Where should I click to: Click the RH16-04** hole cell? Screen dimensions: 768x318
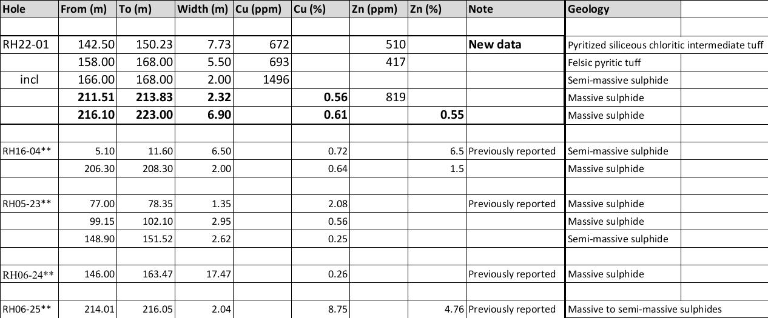(29, 151)
